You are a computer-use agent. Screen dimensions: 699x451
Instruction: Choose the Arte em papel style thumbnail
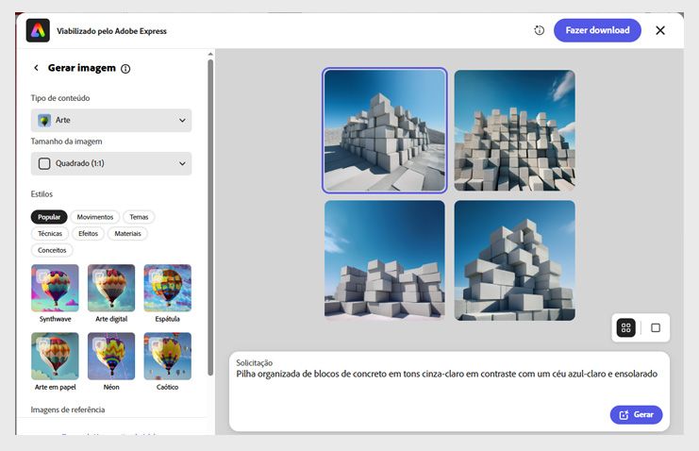coord(55,356)
